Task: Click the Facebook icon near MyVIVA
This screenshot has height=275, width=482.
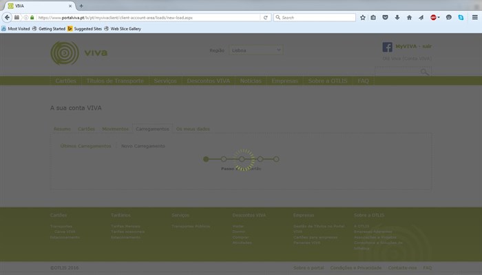Action: pos(387,47)
